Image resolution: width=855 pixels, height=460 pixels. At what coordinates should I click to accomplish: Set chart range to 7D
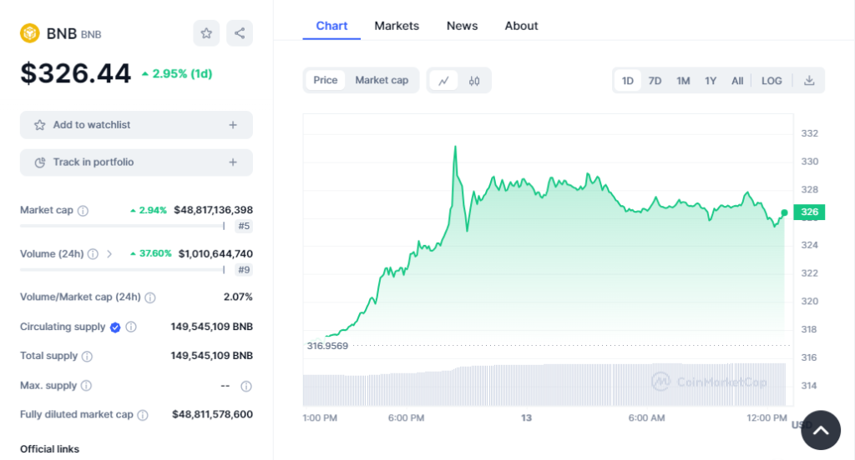click(655, 81)
